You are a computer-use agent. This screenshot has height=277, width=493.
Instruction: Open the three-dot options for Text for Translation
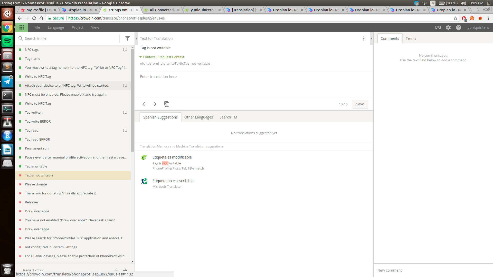(x=364, y=38)
